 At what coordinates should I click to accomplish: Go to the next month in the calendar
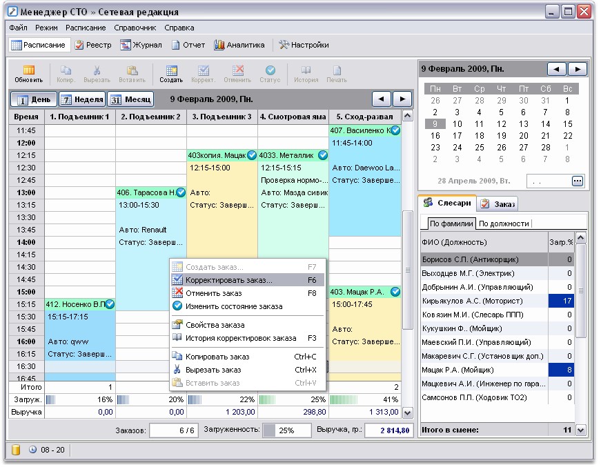tap(577, 69)
